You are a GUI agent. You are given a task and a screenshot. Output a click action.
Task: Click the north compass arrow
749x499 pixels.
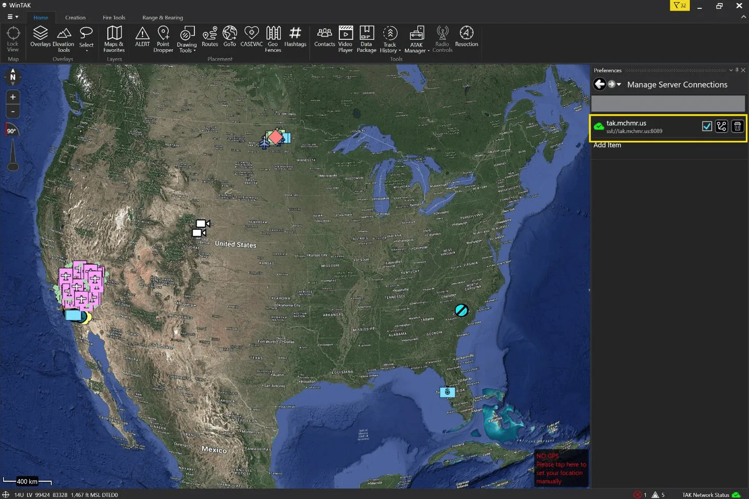tap(13, 77)
